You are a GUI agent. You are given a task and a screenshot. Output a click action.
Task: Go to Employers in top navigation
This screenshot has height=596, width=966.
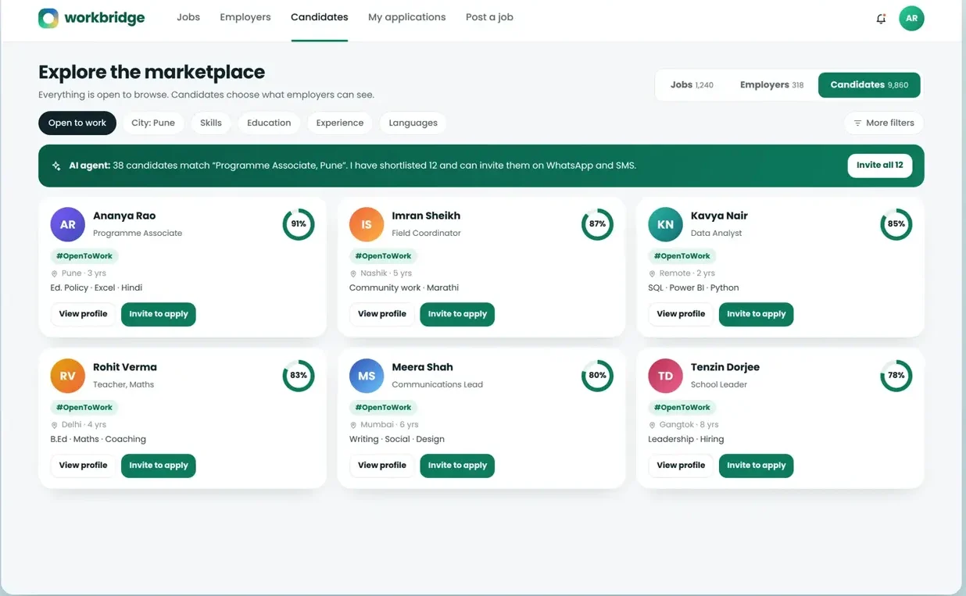[x=245, y=17]
